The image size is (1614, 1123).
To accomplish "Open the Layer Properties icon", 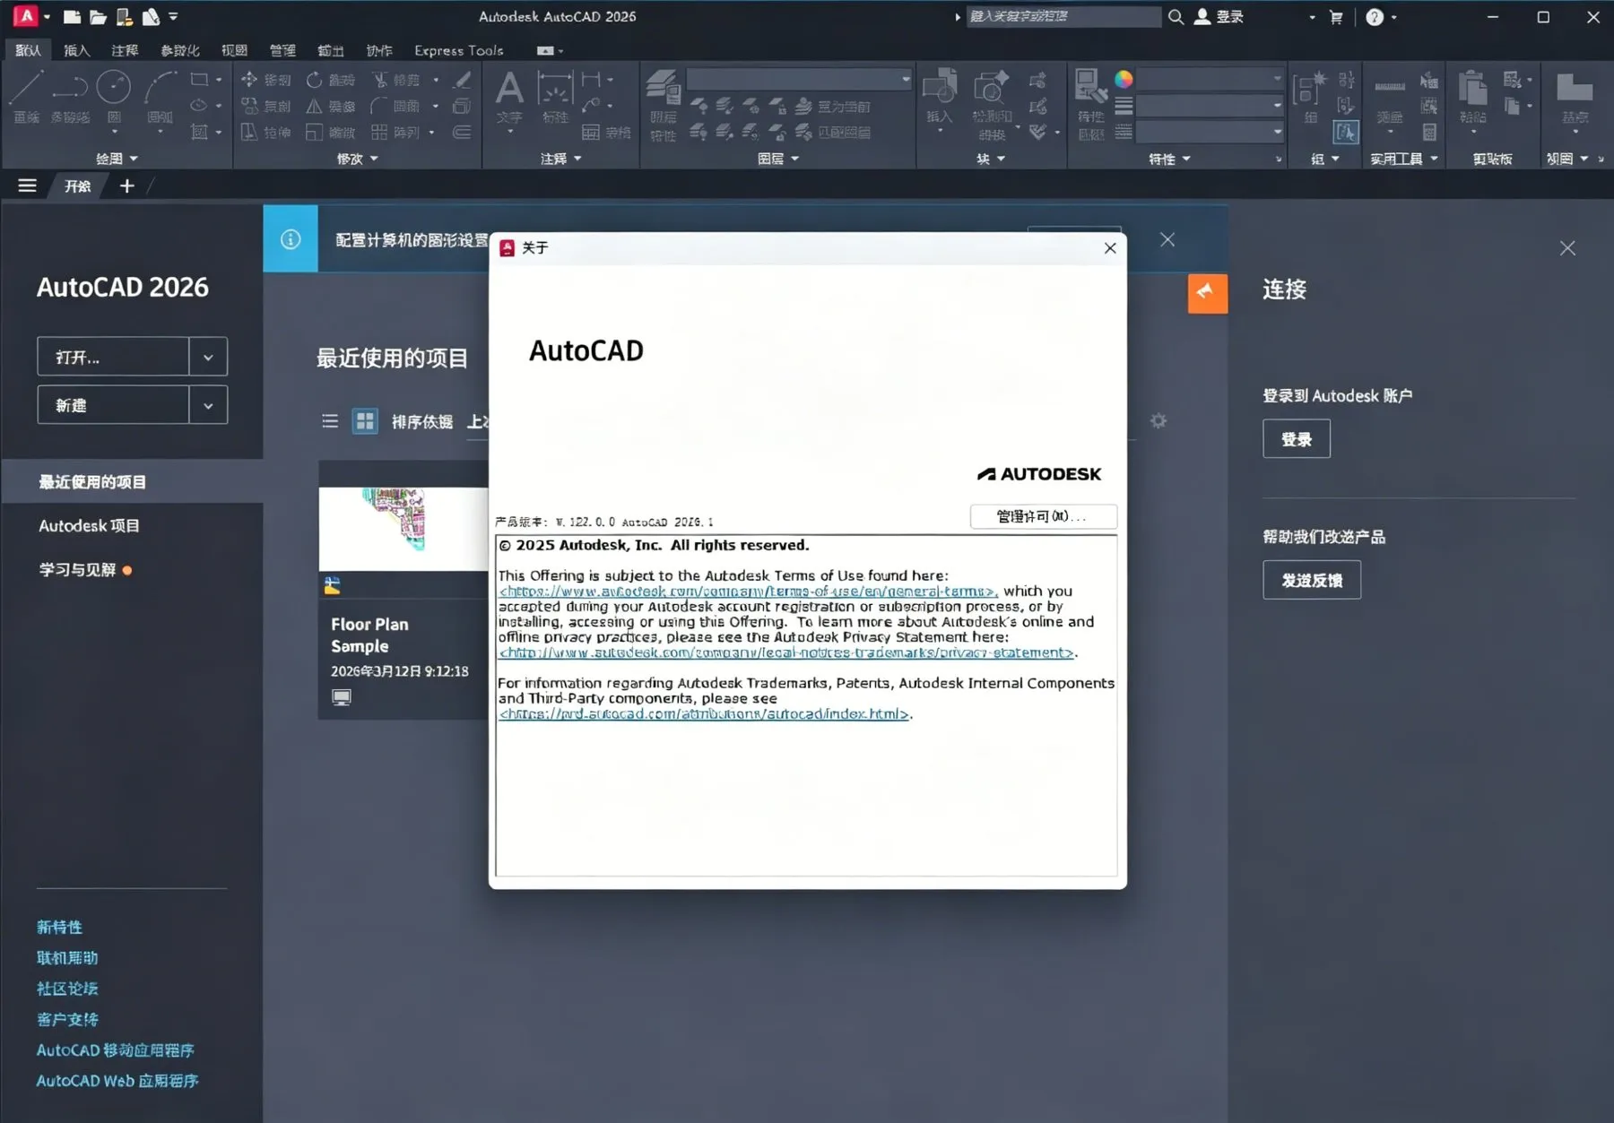I will coord(664,89).
